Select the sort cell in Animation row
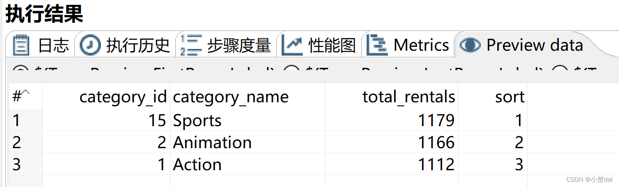This screenshot has width=619, height=187. 492,142
